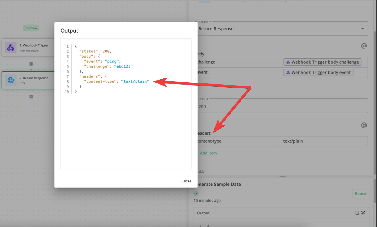The width and height of the screenshot is (377, 227).
Task: Click the Test flow pill button
Action: tap(31, 28)
